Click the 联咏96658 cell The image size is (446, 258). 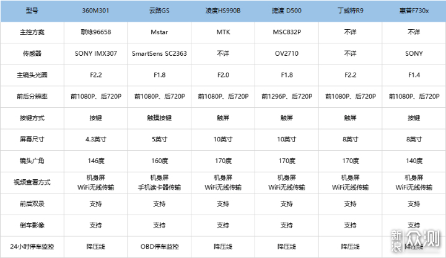(95, 32)
